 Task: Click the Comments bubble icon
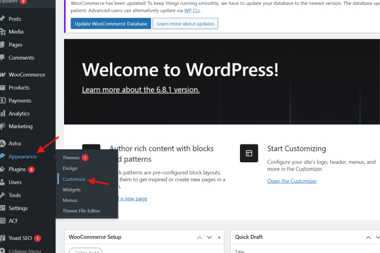tap(2, 58)
